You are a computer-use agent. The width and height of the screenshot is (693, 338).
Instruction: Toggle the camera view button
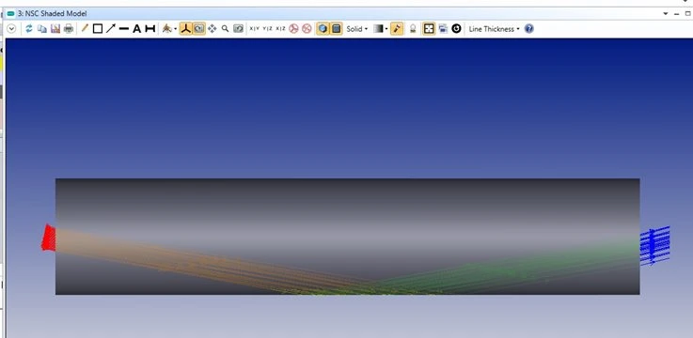pos(199,29)
